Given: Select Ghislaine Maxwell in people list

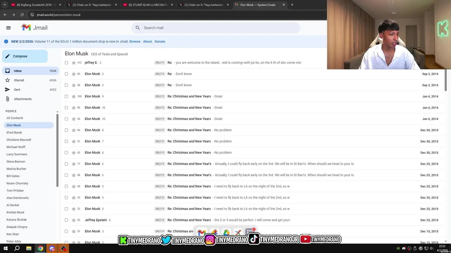Looking at the screenshot, I should coord(19,140).
